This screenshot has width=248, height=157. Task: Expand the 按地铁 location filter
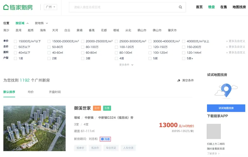[x=41, y=23]
